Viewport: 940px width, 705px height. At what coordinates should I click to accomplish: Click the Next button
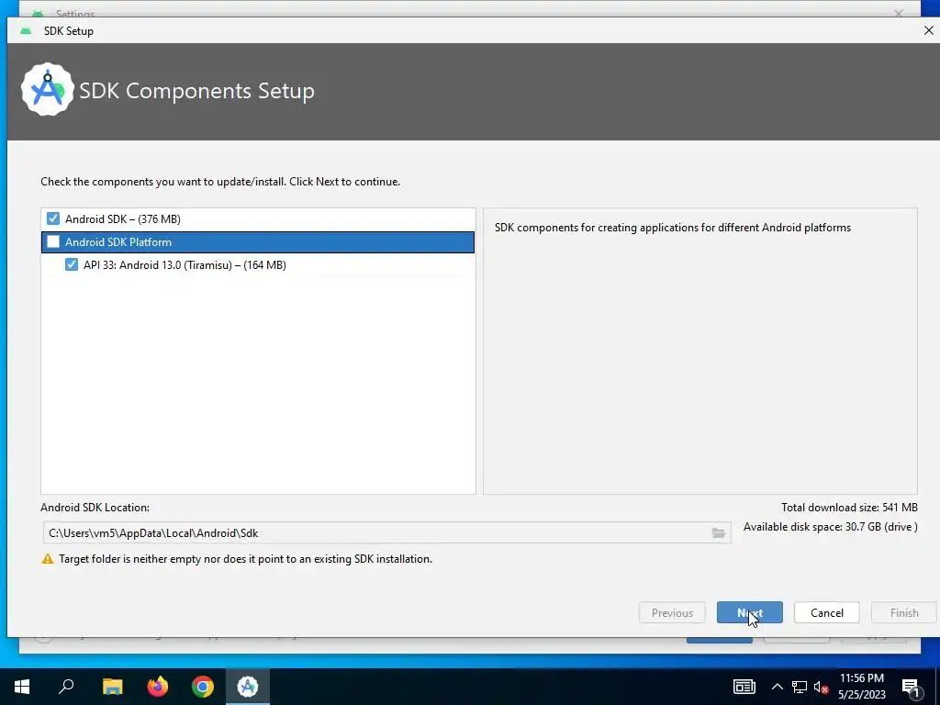(x=749, y=612)
